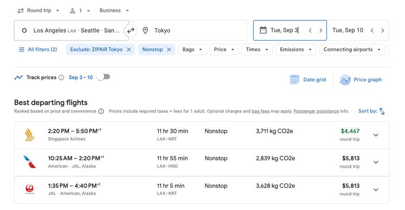Viewport: 405px width, 210px height.
Task: Open the Business class dropdown
Action: [x=114, y=11]
